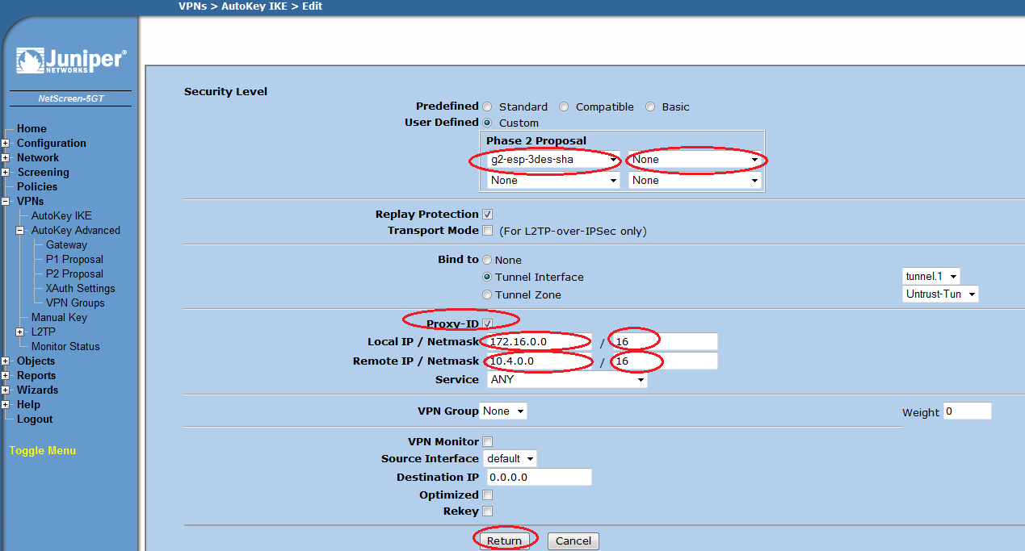Select the Standard predefined radio button
The image size is (1025, 551).
pos(487,106)
